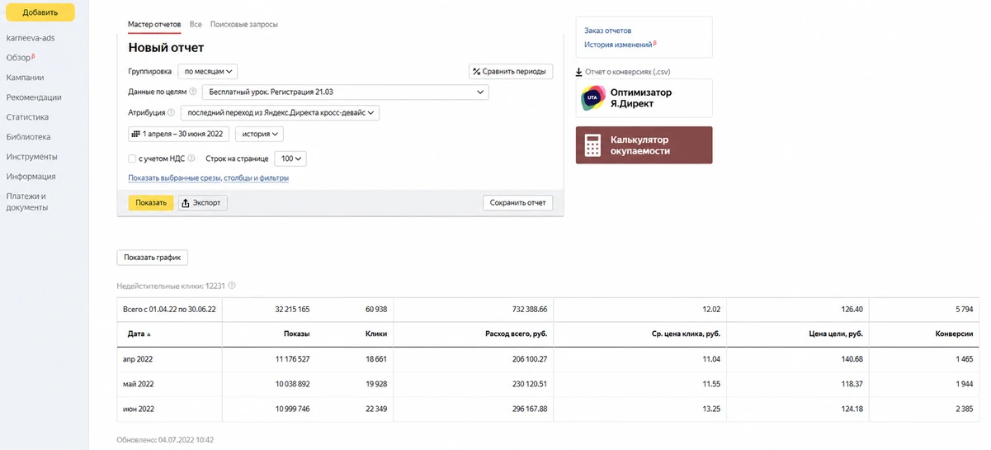Image resolution: width=991 pixels, height=450 pixels.
Task: Click the апр 2022 row date
Action: coord(139,360)
